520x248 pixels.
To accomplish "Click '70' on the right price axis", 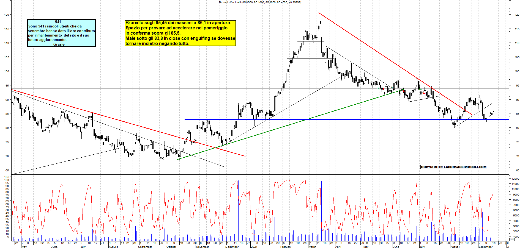I will coord(518,156).
